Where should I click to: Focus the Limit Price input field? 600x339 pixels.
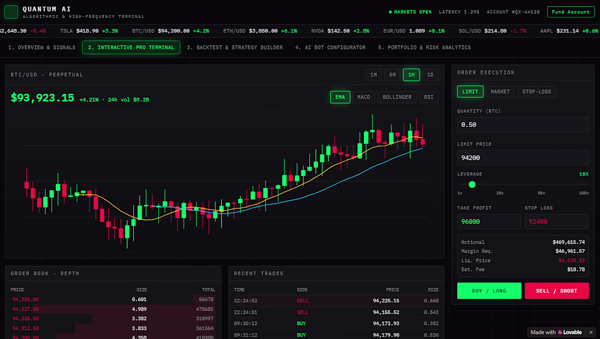point(523,158)
